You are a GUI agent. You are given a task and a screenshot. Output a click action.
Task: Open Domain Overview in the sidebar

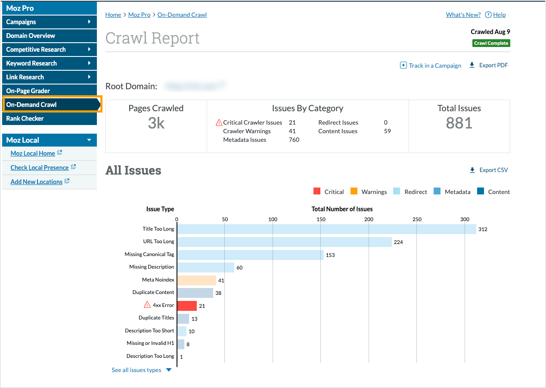pyautogui.click(x=31, y=36)
